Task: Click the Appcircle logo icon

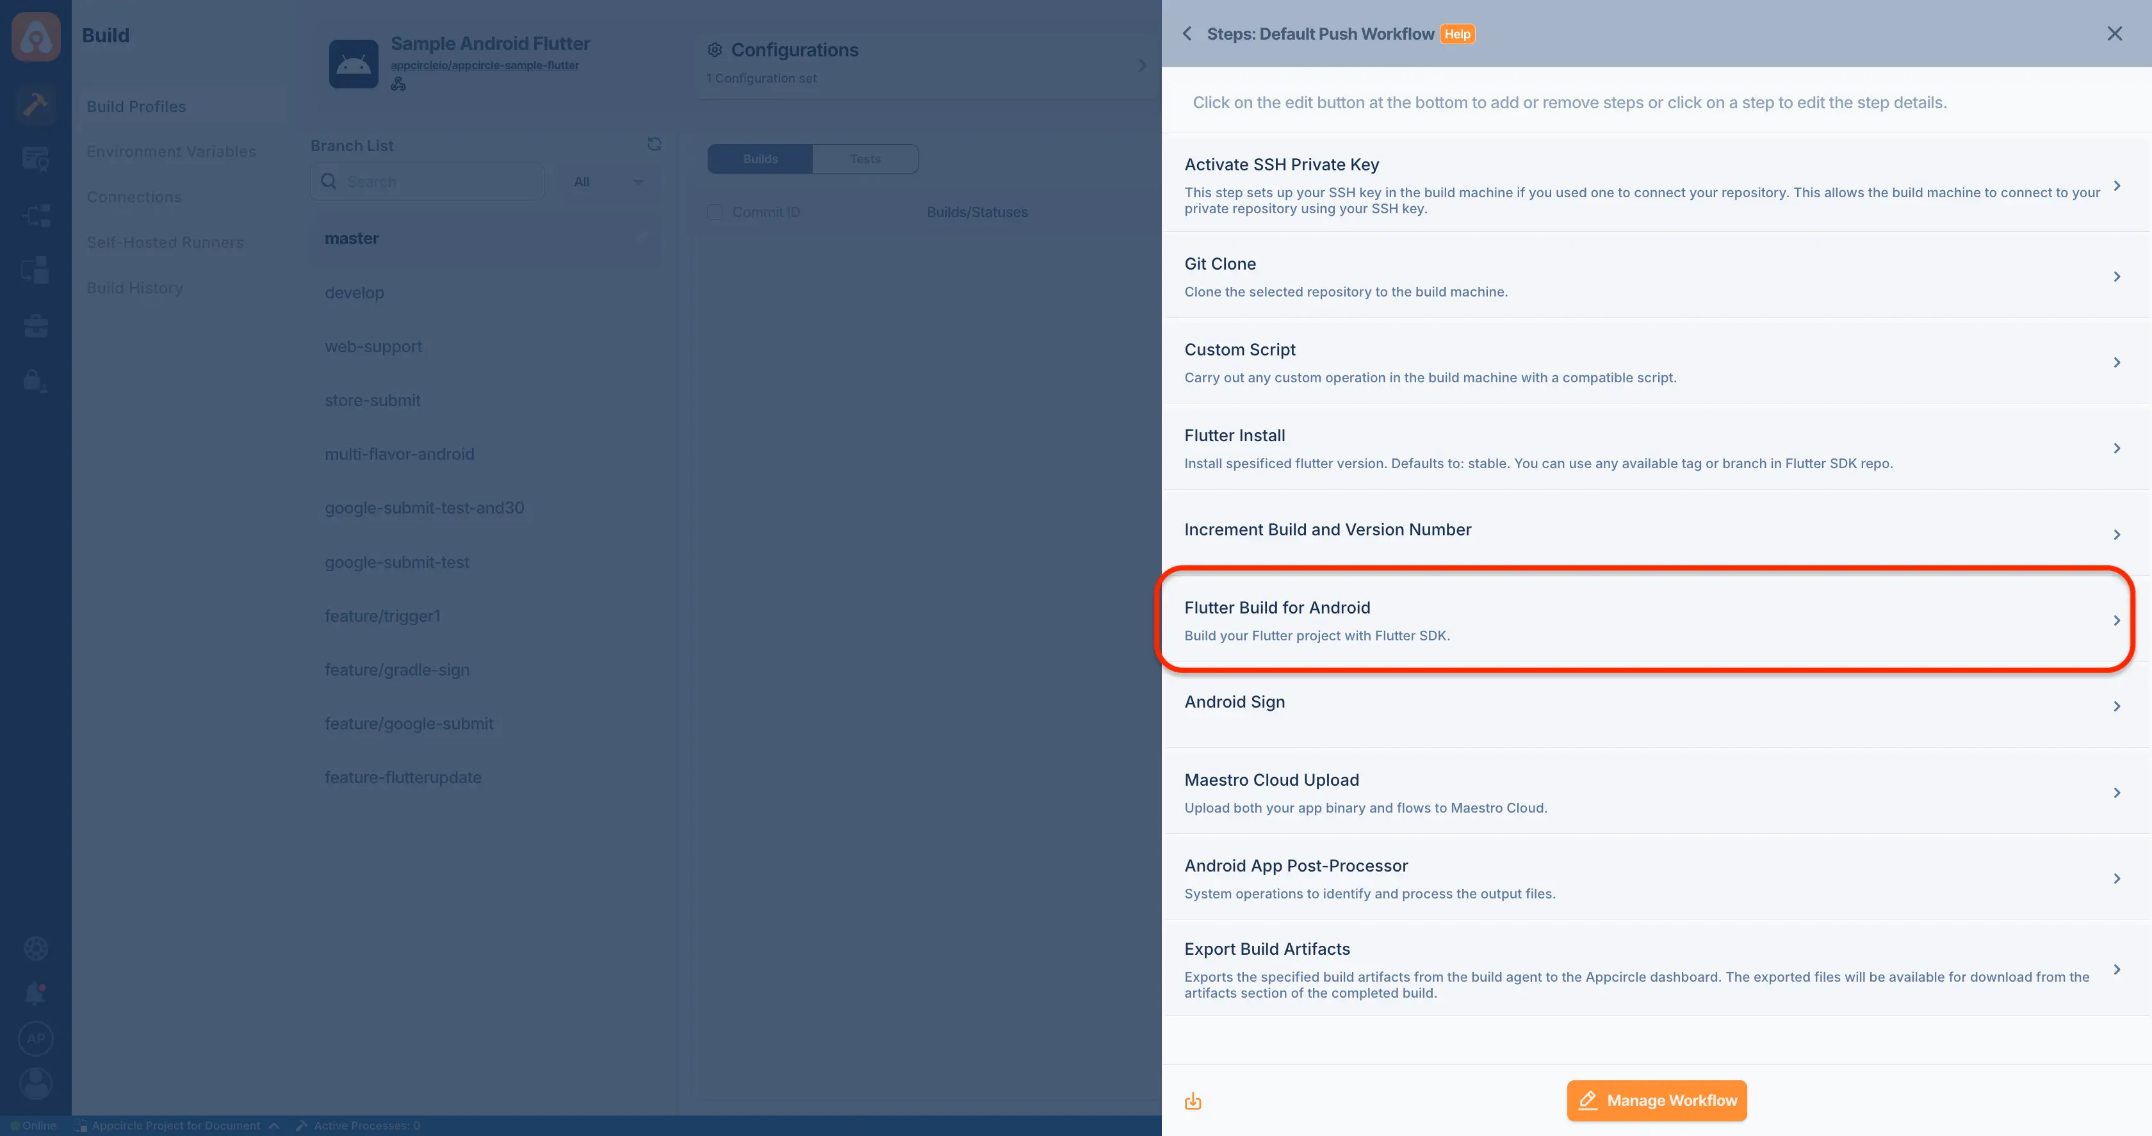Action: point(36,37)
